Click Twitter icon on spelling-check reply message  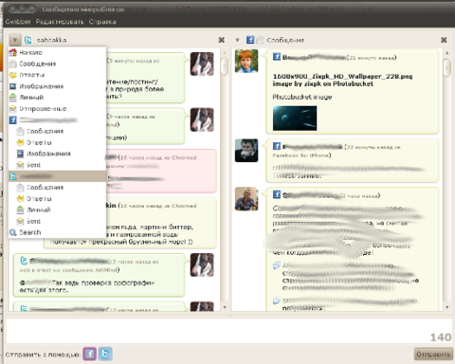pyautogui.click(x=24, y=261)
